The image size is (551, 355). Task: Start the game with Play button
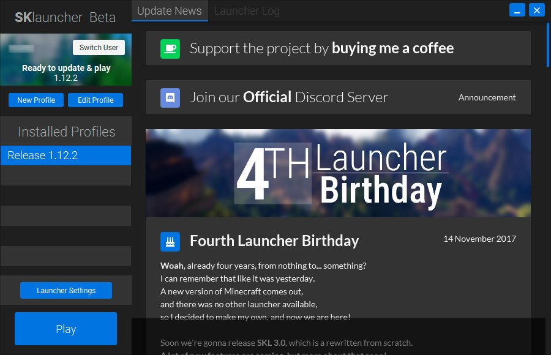click(66, 329)
